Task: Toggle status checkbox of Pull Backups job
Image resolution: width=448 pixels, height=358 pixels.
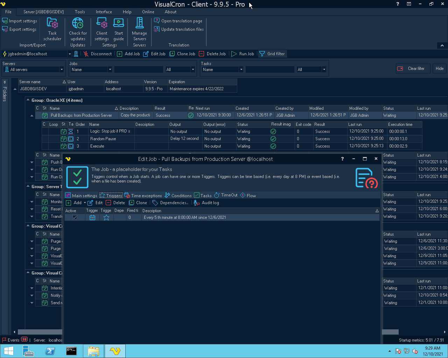Action: coord(45,115)
